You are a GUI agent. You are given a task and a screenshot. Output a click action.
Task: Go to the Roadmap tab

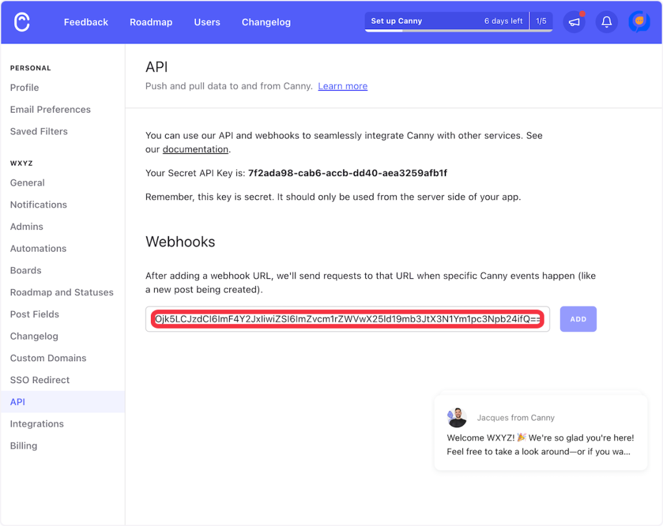(151, 22)
